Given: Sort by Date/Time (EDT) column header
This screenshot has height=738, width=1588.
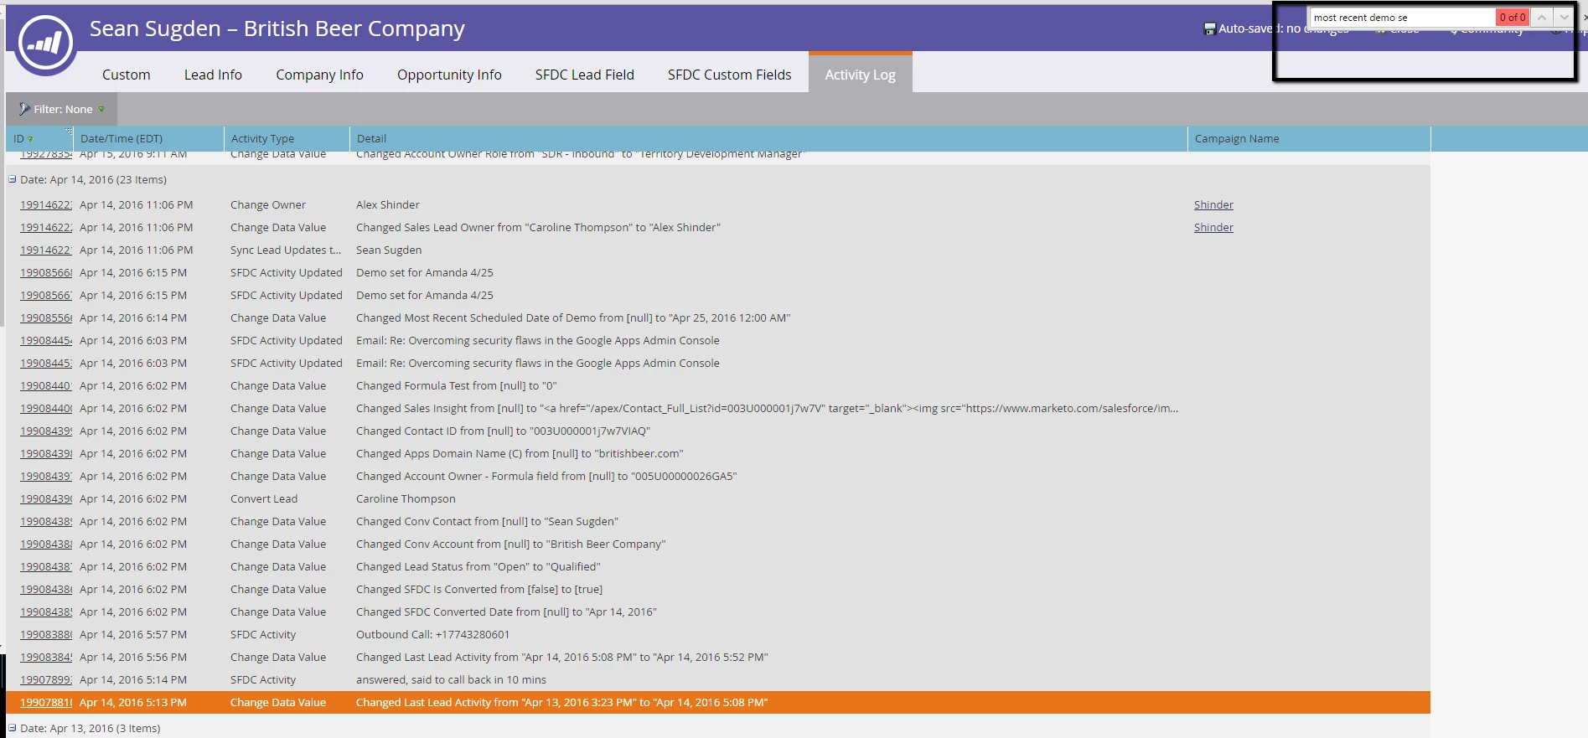Looking at the screenshot, I should 148,138.
